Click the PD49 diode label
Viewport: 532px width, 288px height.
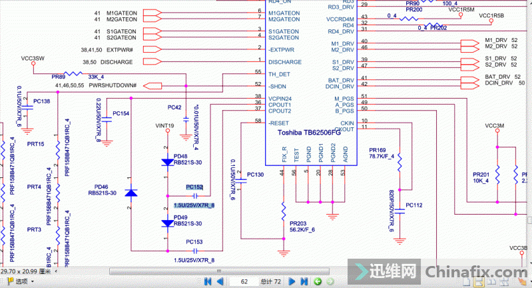(180, 217)
